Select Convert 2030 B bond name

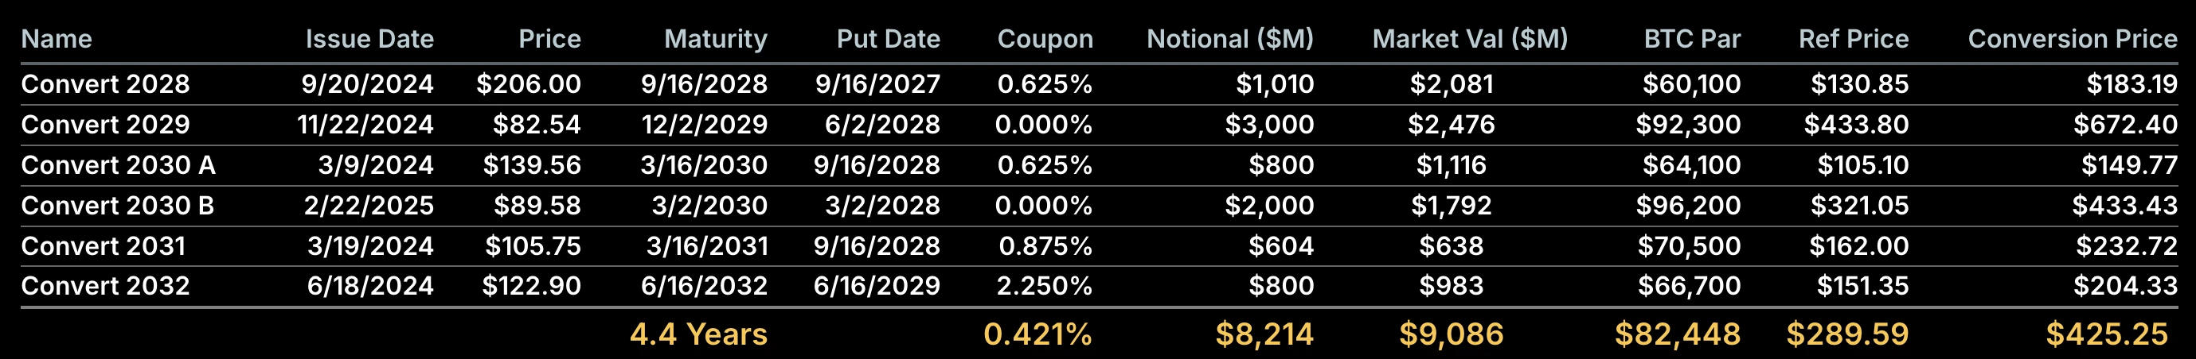tap(118, 206)
